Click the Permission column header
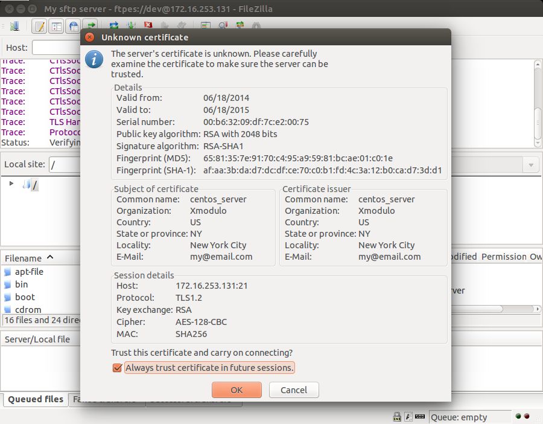 click(504, 257)
